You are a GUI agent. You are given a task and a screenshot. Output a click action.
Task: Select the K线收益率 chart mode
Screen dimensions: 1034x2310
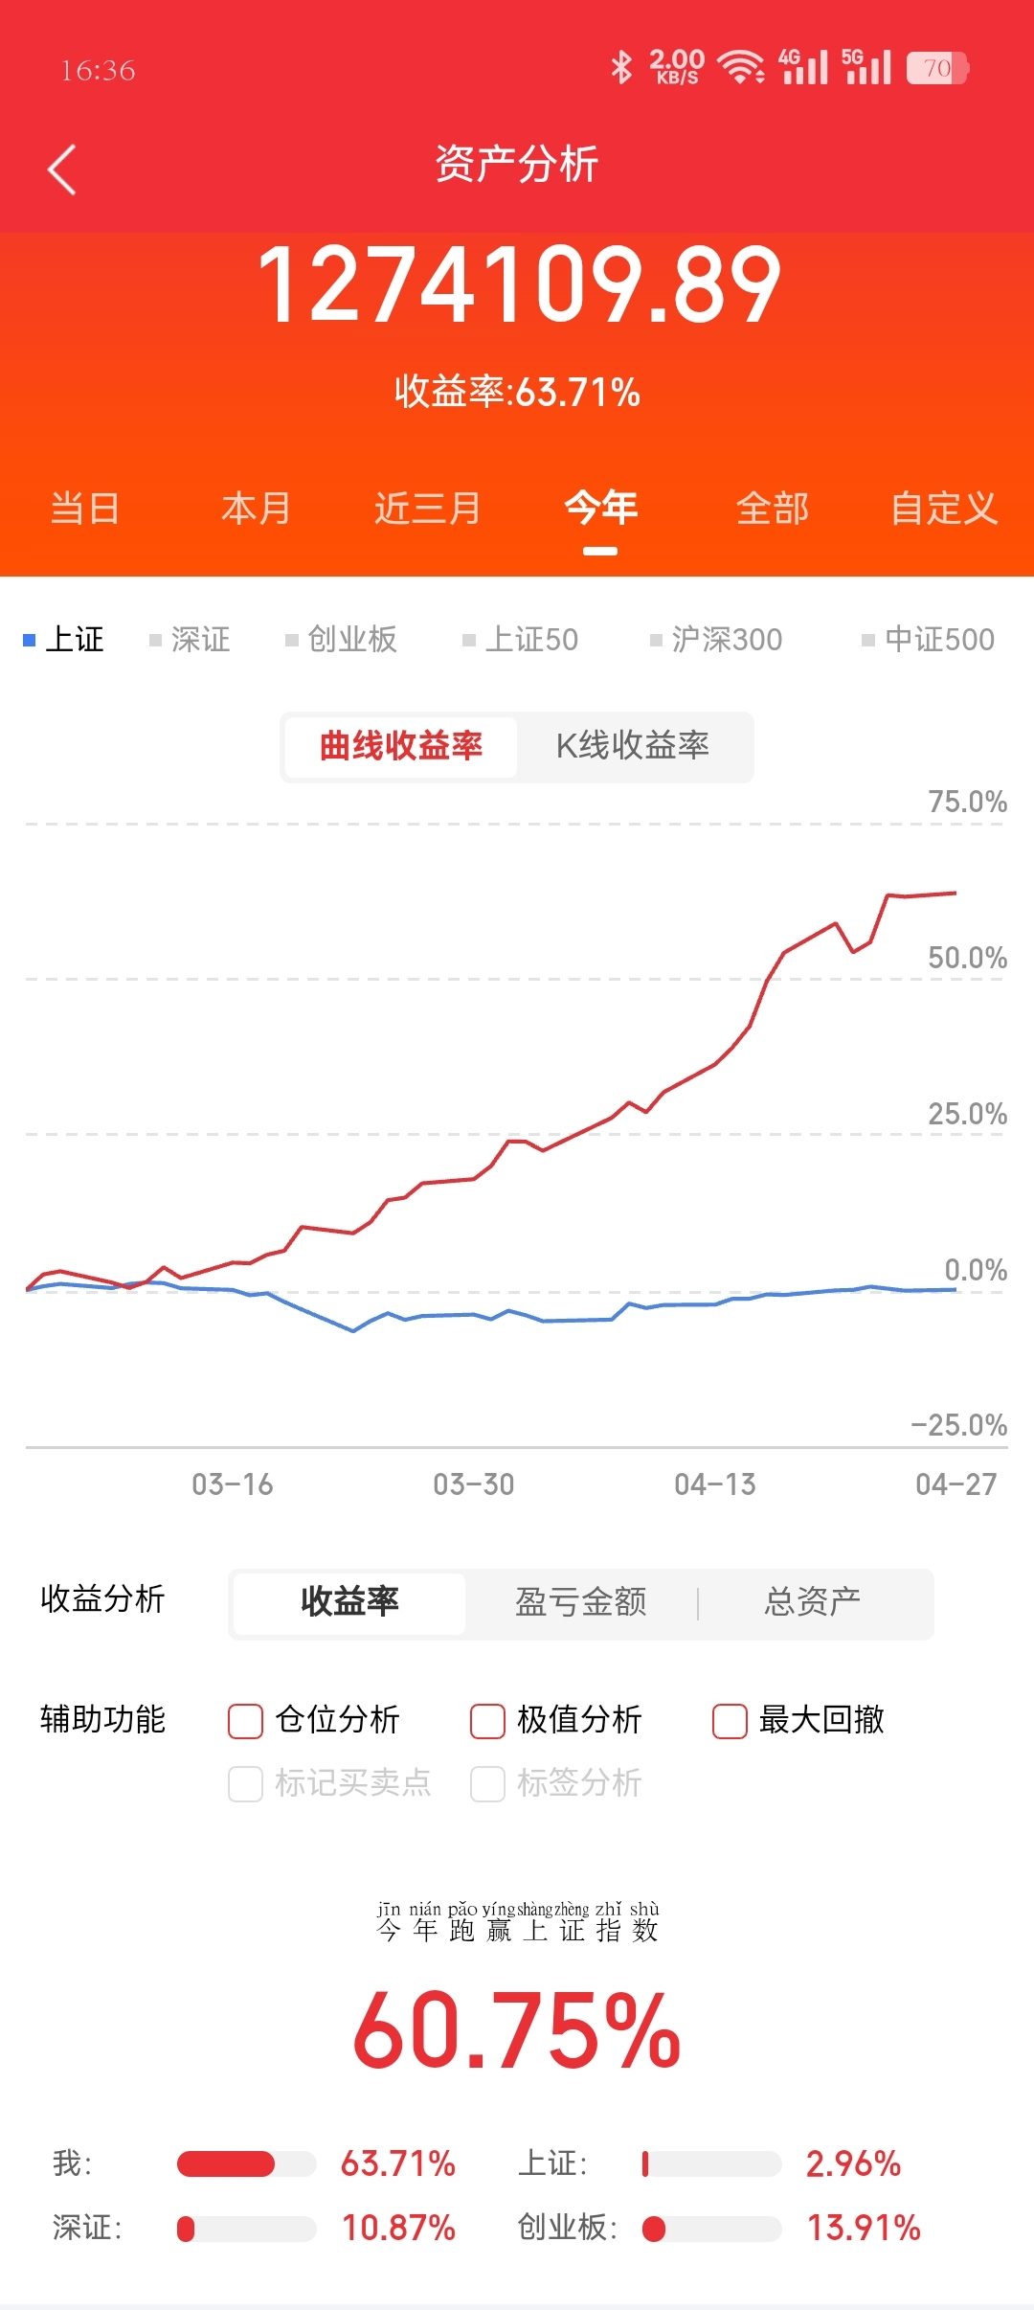click(x=633, y=745)
